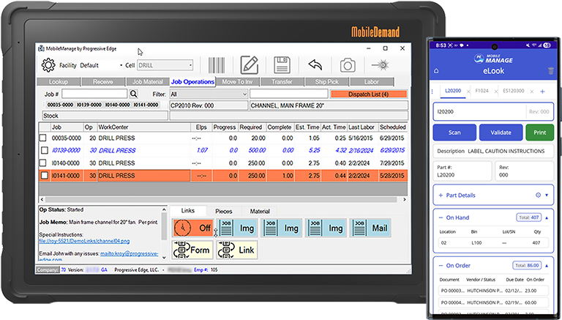Open the F1024 tab in eLook
This screenshot has width=562, height=320.
pyautogui.click(x=482, y=91)
